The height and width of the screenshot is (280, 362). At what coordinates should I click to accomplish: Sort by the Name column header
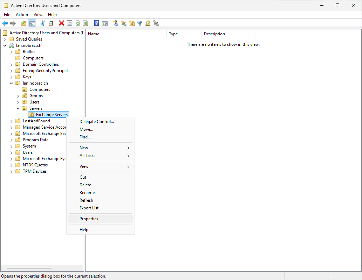pyautogui.click(x=126, y=34)
